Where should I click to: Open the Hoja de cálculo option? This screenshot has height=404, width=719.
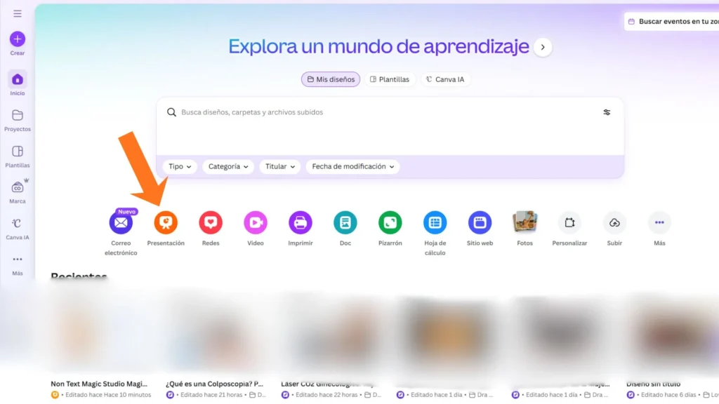click(435, 222)
